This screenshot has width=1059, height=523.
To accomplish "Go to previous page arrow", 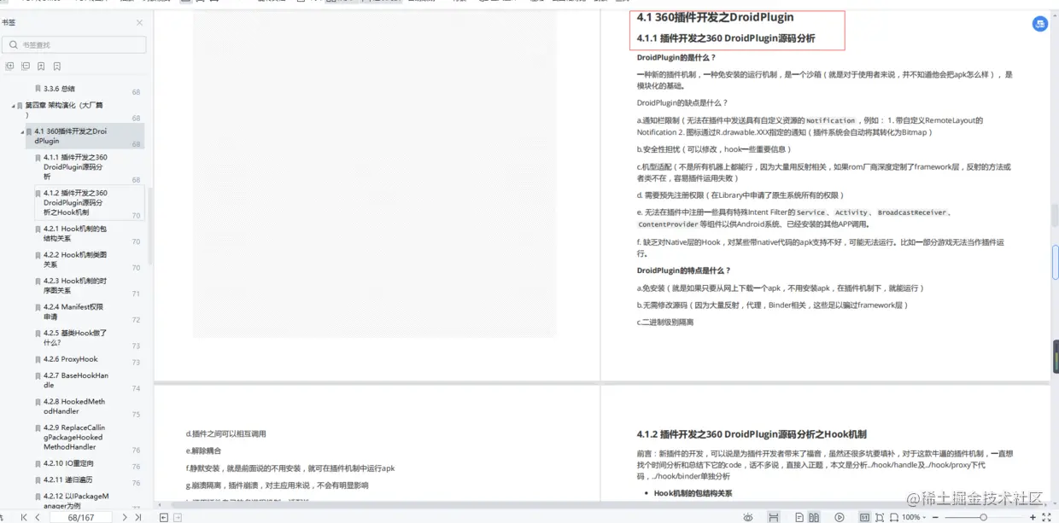I will point(37,517).
